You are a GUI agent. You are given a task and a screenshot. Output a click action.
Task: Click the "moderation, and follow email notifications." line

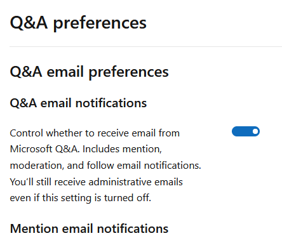[105, 166]
